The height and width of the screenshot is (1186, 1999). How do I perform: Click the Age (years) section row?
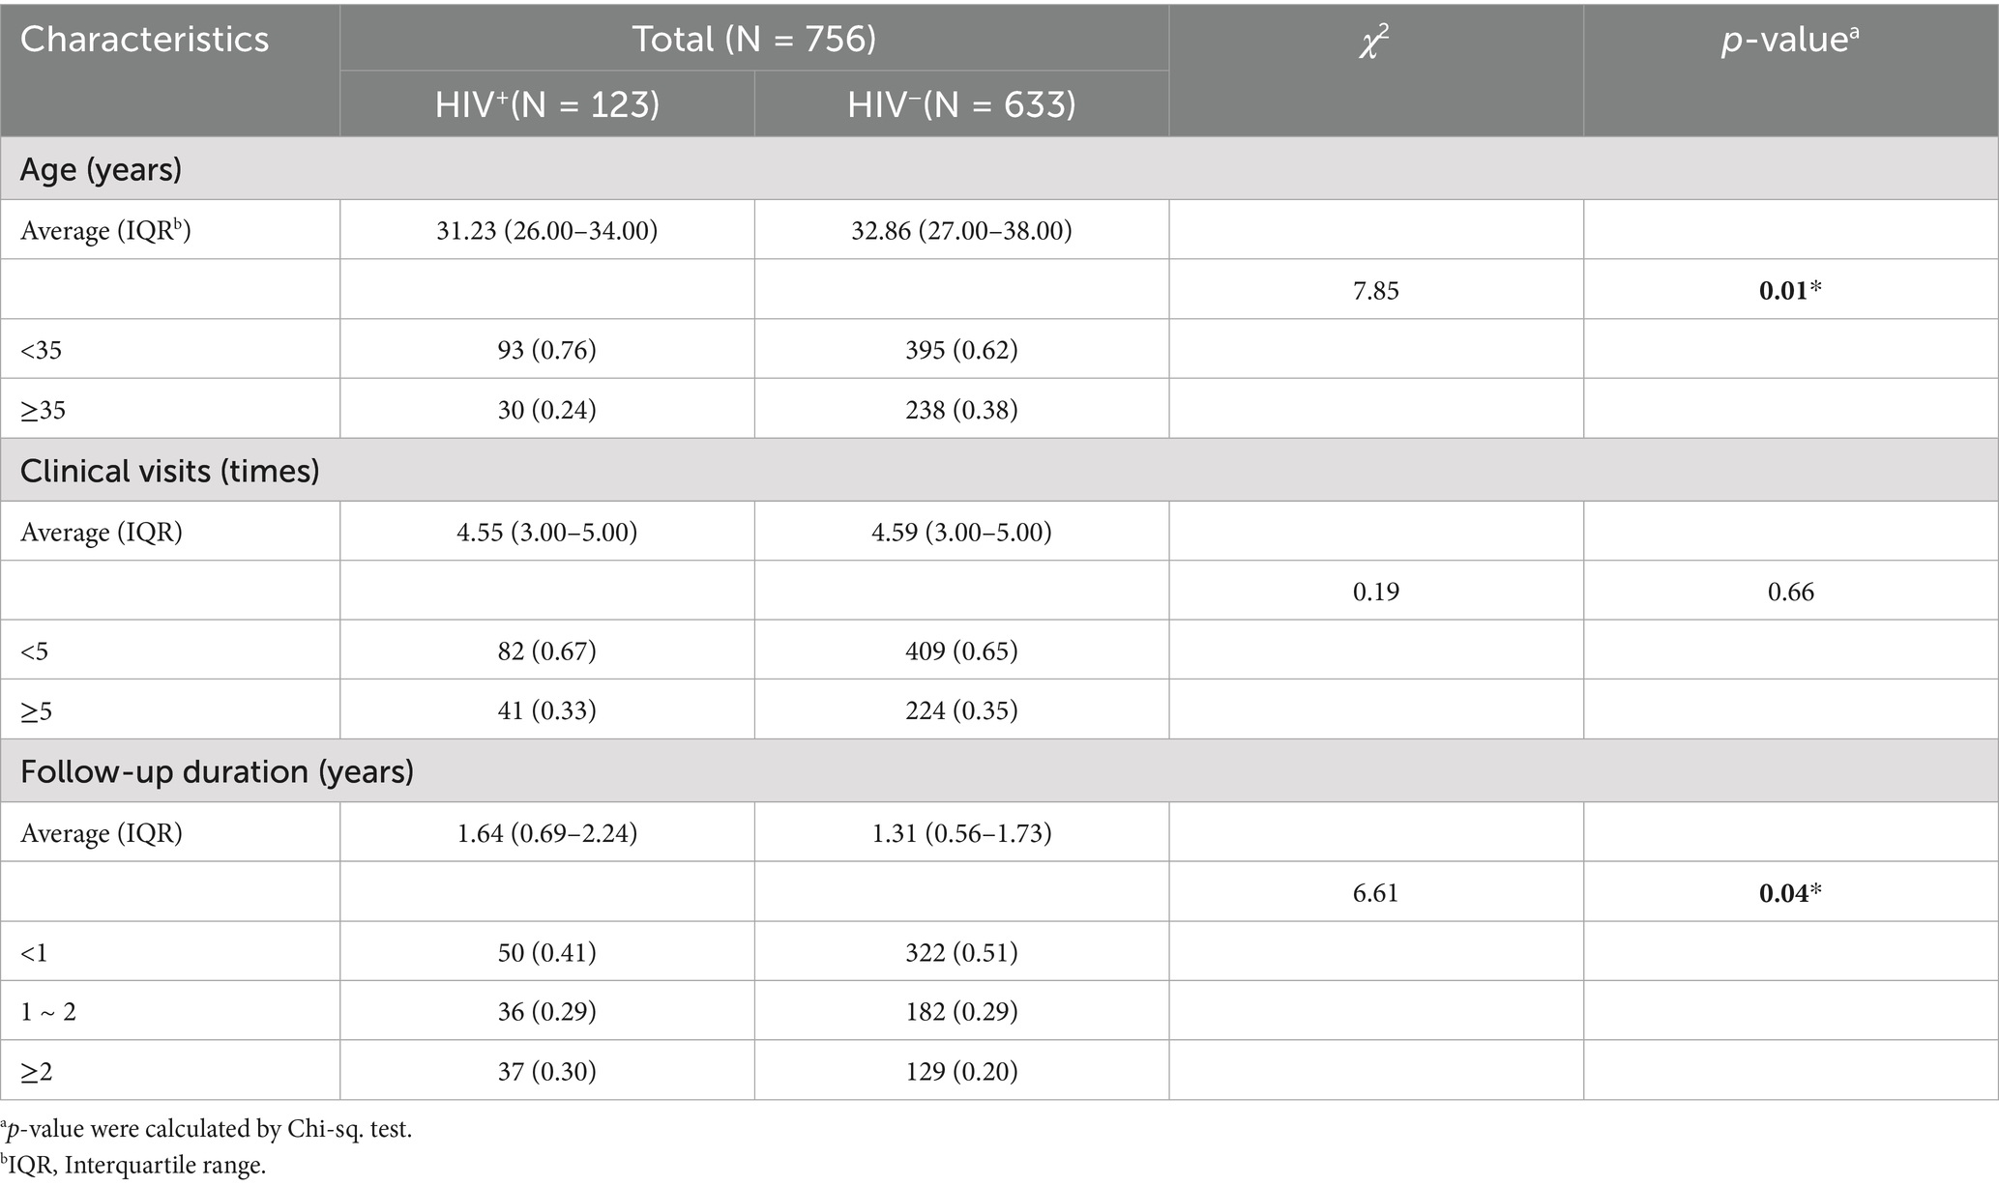pyautogui.click(x=102, y=170)
